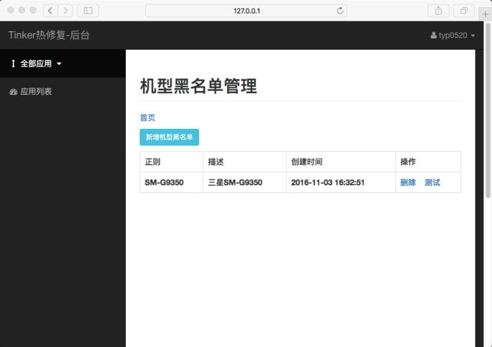Screen dimensions: 492x347
Task: Focus the 127.0.0.1 address bar
Action: [x=246, y=10]
